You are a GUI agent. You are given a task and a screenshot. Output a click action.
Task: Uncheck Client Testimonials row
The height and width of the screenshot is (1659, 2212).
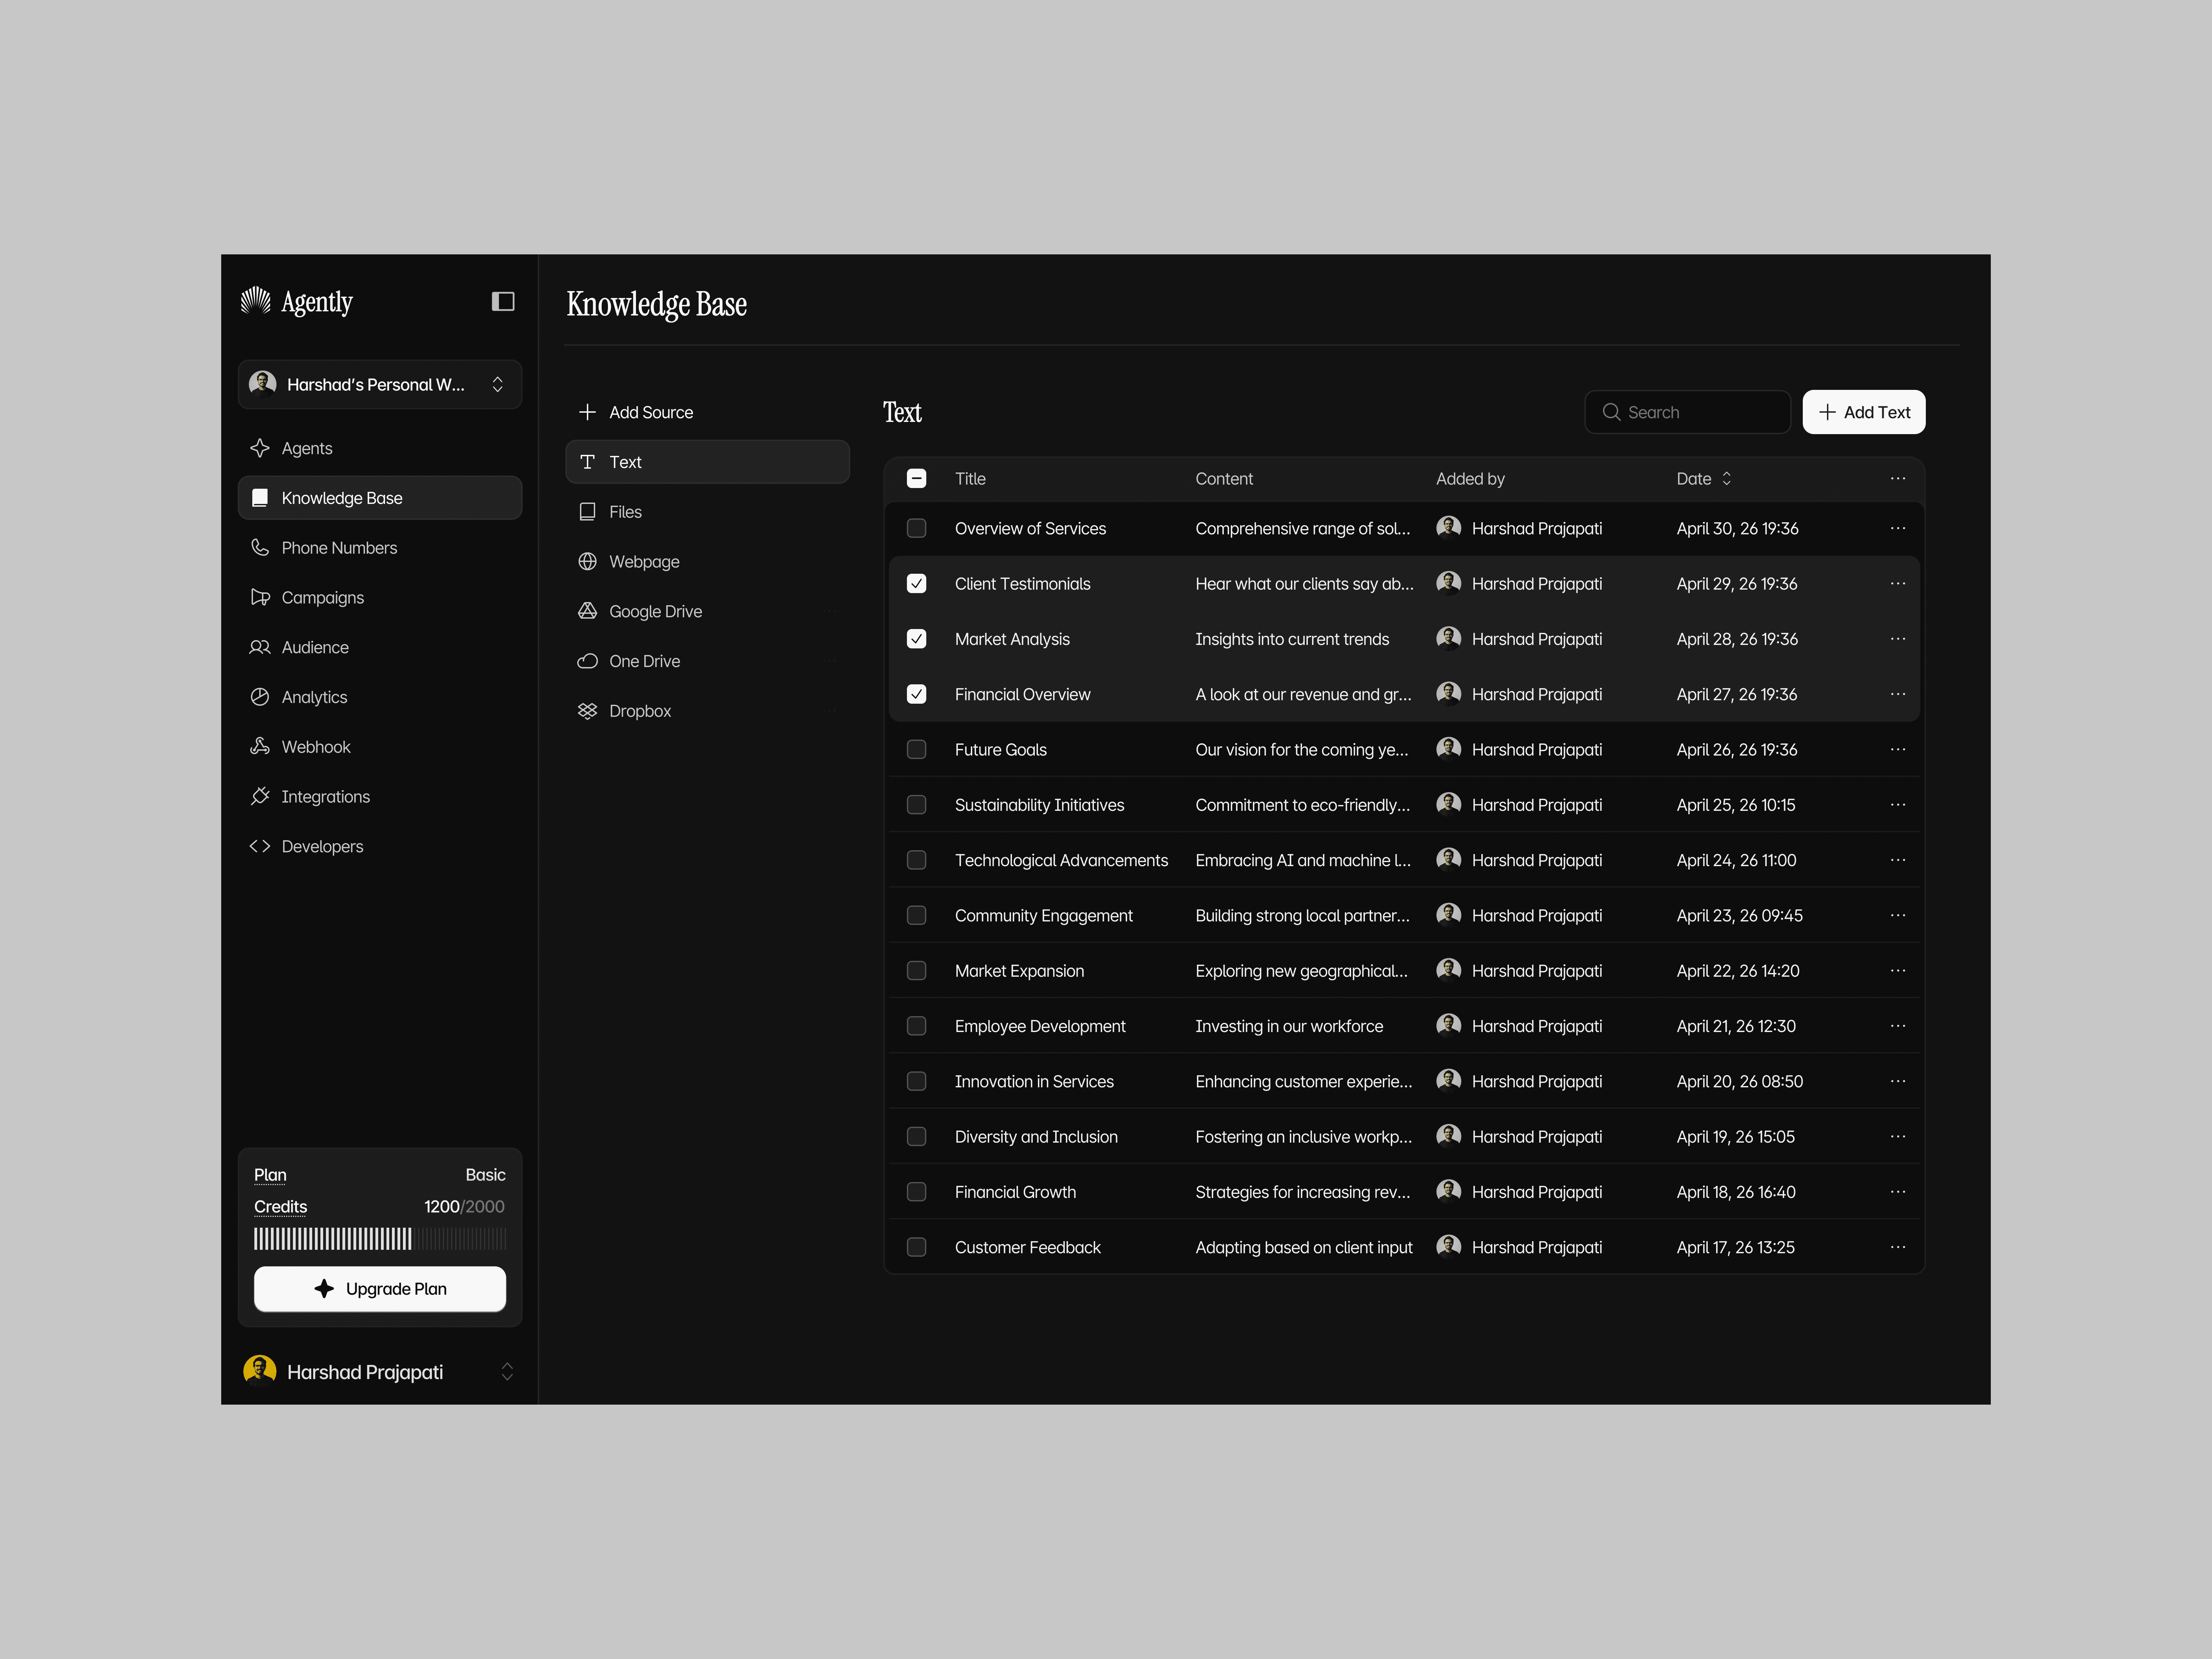click(916, 584)
